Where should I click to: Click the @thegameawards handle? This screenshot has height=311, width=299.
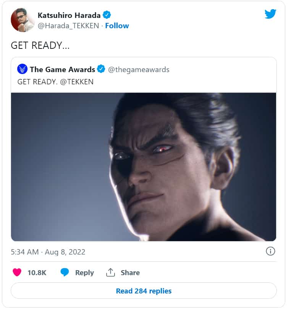pos(139,69)
